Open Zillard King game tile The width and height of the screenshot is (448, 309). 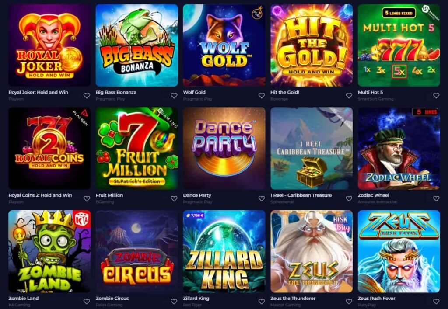(224, 251)
